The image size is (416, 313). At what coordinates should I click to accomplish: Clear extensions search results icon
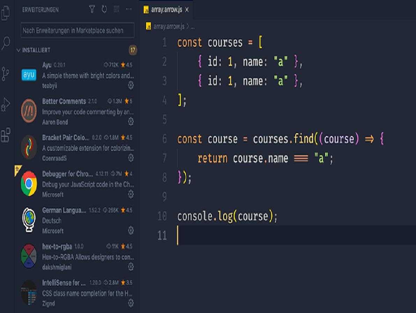(x=117, y=9)
